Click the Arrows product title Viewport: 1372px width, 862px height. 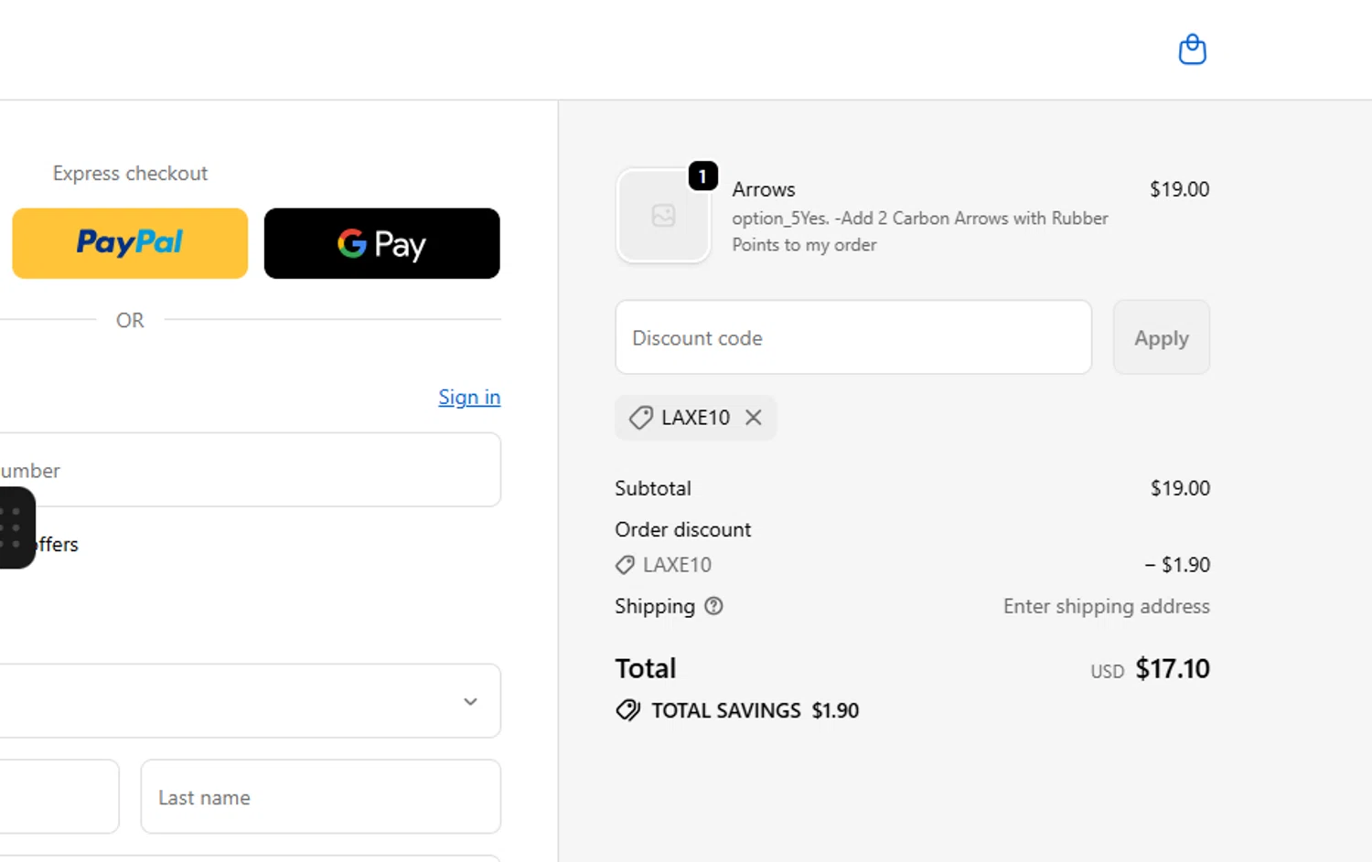[764, 189]
